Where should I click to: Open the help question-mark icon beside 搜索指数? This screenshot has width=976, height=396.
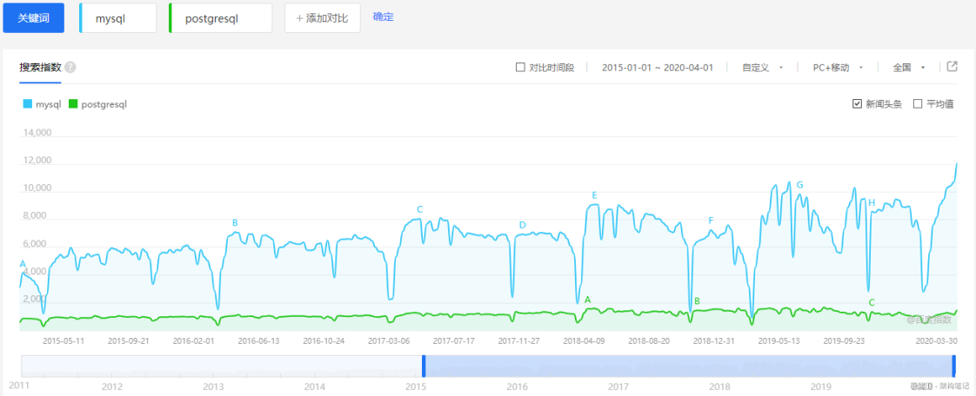pos(70,67)
